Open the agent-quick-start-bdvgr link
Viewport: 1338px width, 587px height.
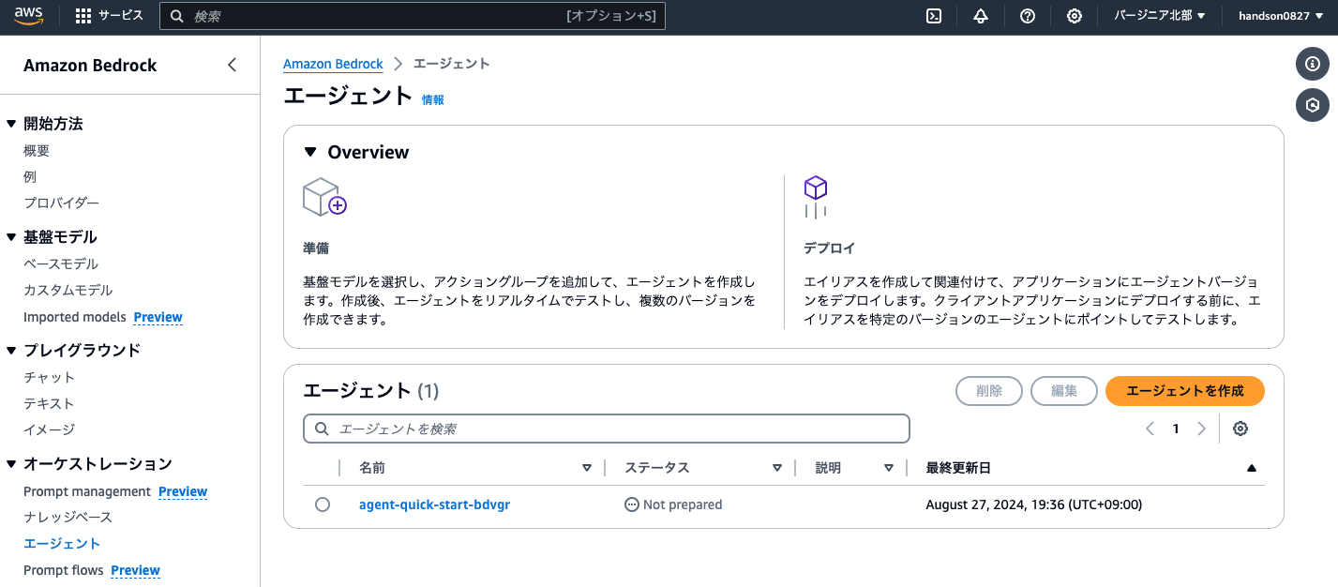coord(434,504)
